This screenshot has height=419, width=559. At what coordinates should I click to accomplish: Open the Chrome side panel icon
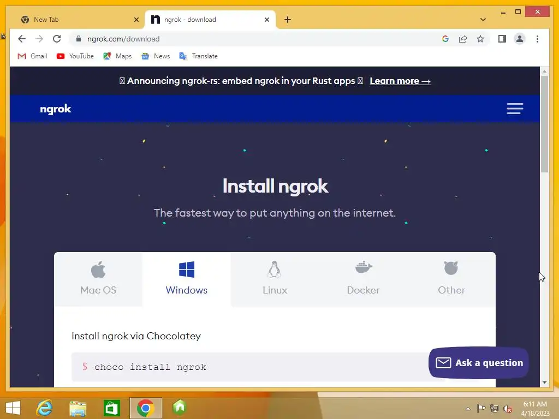[502, 39]
